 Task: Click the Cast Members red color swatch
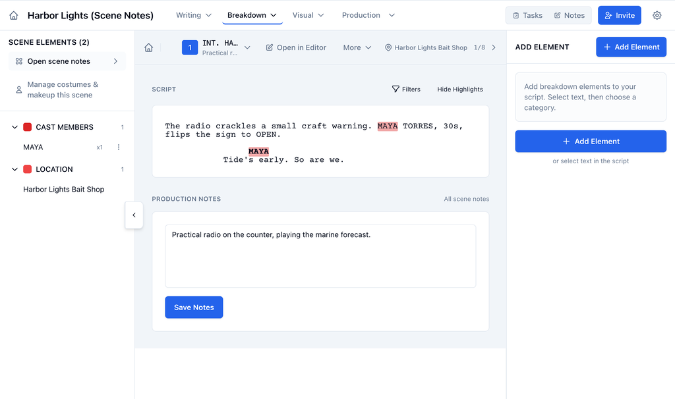27,127
